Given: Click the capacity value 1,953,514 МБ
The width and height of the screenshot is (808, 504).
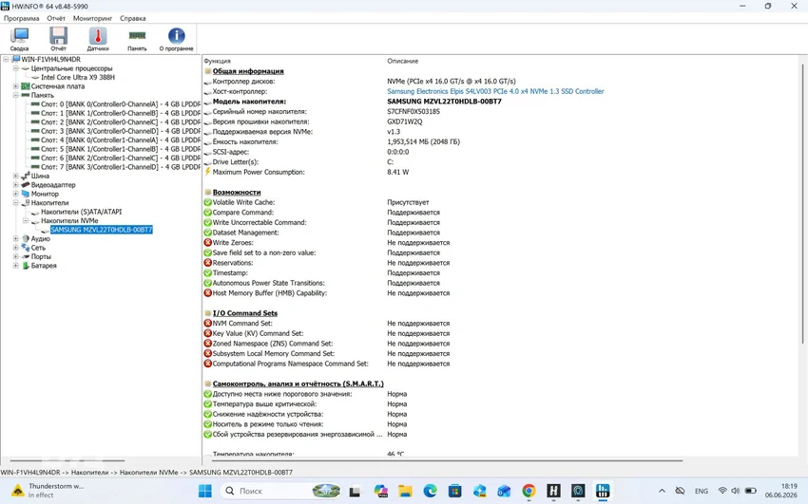Looking at the screenshot, I should point(423,141).
